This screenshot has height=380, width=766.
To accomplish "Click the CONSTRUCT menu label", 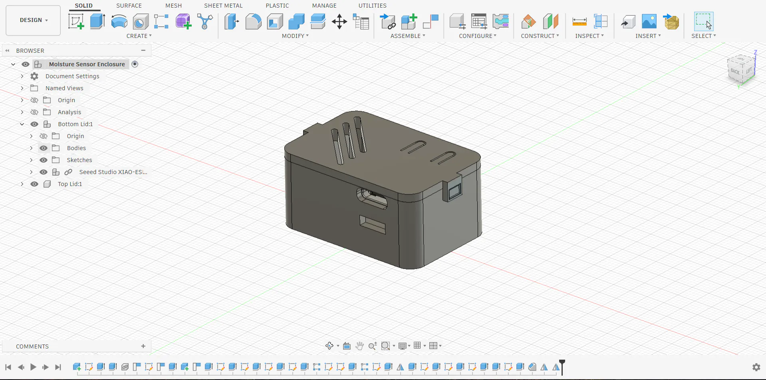I will [x=540, y=36].
